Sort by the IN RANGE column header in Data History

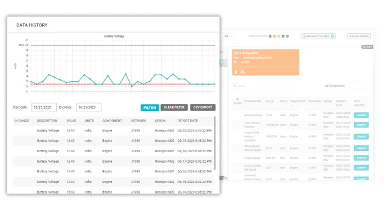(x=21, y=121)
